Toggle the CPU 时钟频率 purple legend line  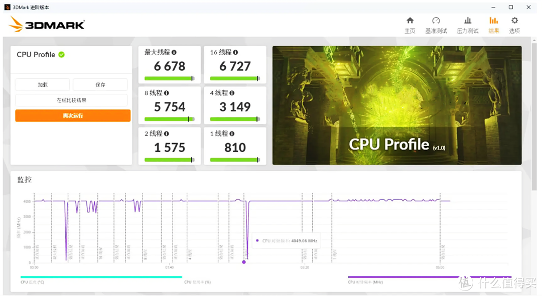[x=430, y=277]
